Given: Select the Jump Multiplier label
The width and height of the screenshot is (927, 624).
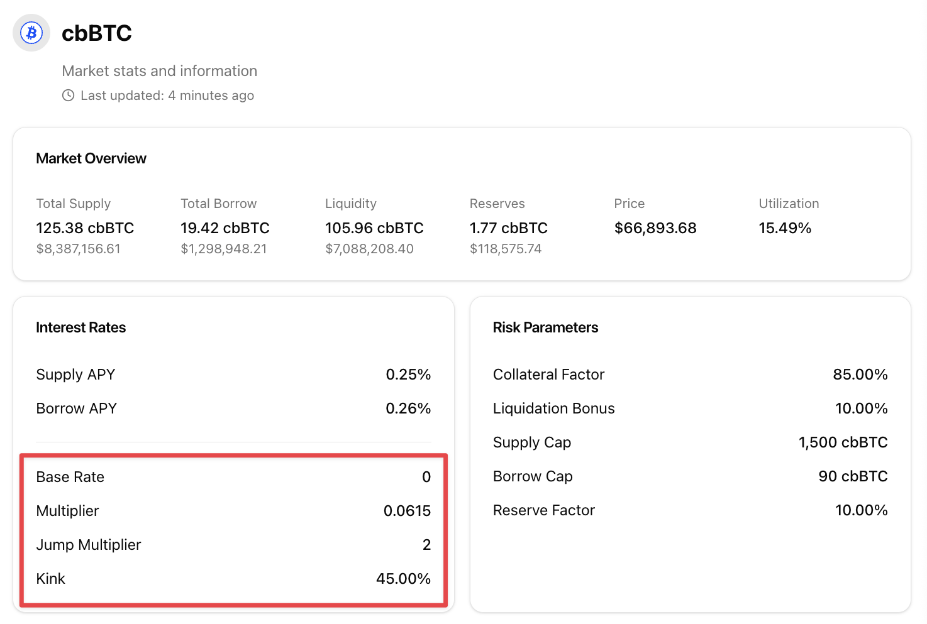Looking at the screenshot, I should [89, 545].
